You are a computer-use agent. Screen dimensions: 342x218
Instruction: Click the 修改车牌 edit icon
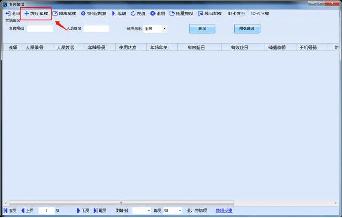(55, 13)
